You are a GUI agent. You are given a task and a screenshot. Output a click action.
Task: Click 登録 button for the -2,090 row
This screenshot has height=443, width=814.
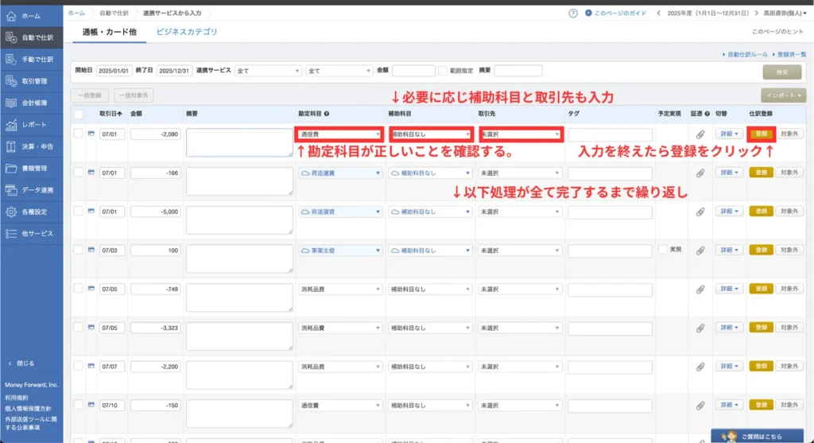pyautogui.click(x=761, y=134)
